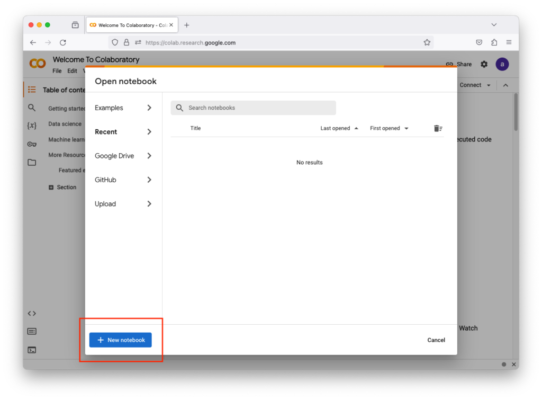Click the user account avatar
Screen dimensions: 542x400
(x=502, y=64)
